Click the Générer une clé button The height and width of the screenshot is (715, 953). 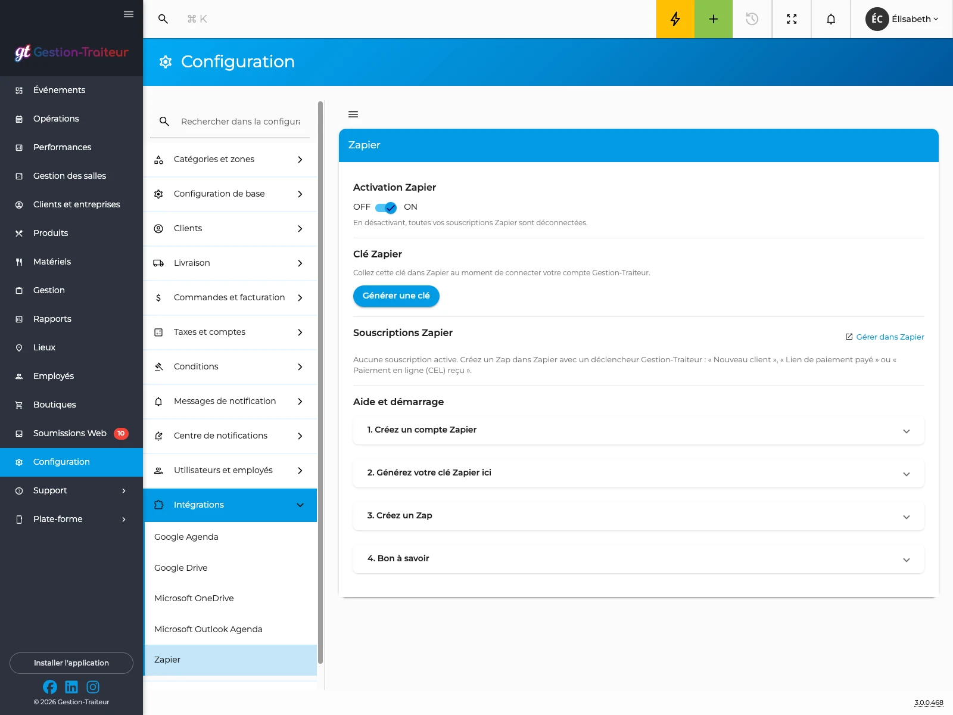pos(396,296)
